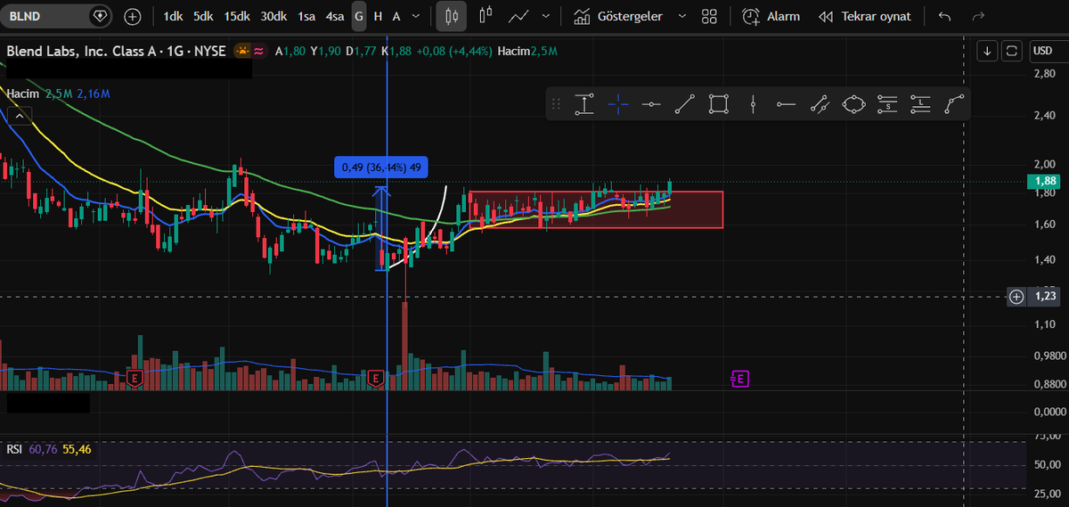Image resolution: width=1069 pixels, height=507 pixels.
Task: Click the 2,16M volume average value
Action: coord(94,94)
